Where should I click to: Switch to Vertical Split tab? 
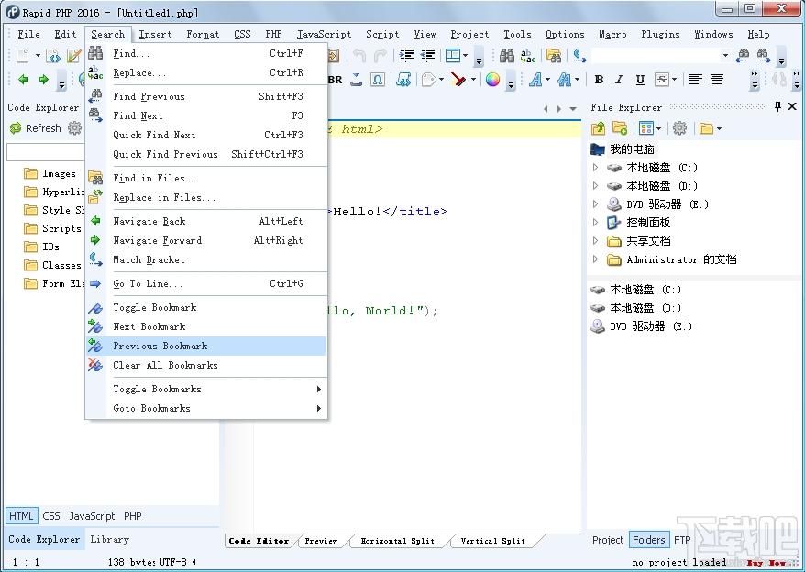[x=493, y=541]
